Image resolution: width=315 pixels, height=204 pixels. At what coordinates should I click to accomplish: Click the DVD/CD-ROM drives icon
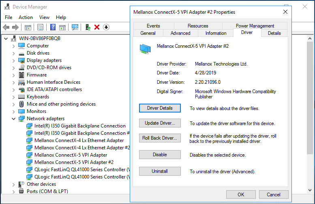tap(21, 68)
